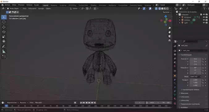209x112 pixels.
Task: Toggle the gizmo display button
Action: coord(144,9)
